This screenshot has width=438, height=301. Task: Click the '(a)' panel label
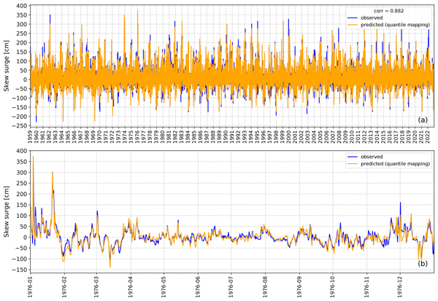[423, 120]
